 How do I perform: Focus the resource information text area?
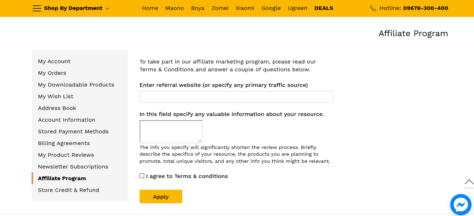[x=171, y=132]
